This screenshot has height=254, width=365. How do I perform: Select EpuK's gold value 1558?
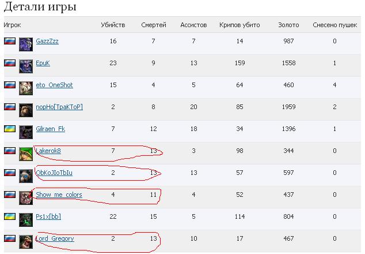point(288,63)
